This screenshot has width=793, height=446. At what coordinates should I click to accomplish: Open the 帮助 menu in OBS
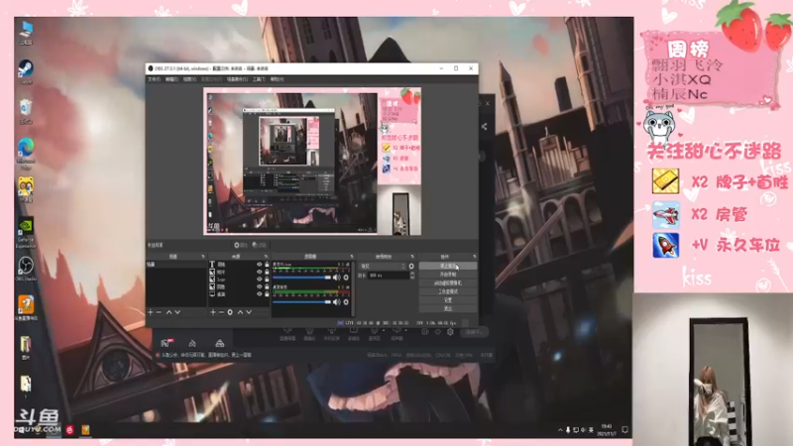pos(277,79)
